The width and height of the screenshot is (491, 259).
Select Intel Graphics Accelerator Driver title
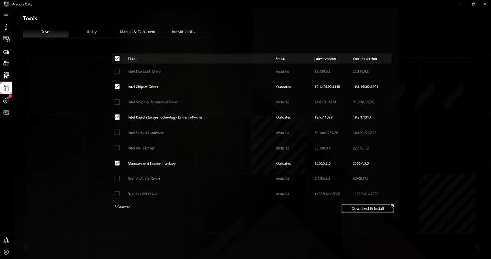153,102
